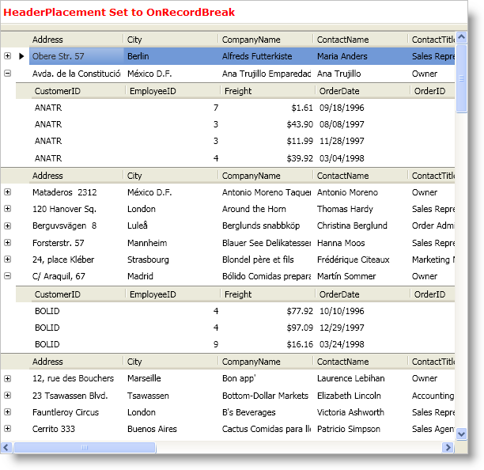484x470 pixels.
Task: Click the $16.16 freight cell
Action: click(268, 344)
